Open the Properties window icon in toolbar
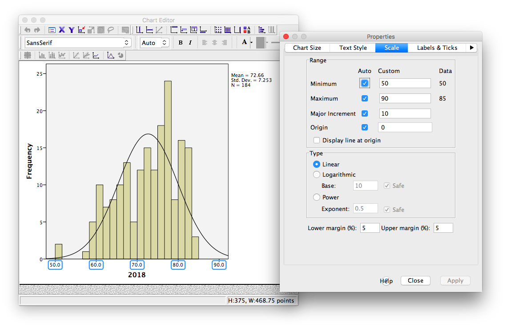The width and height of the screenshot is (507, 328). (x=52, y=30)
